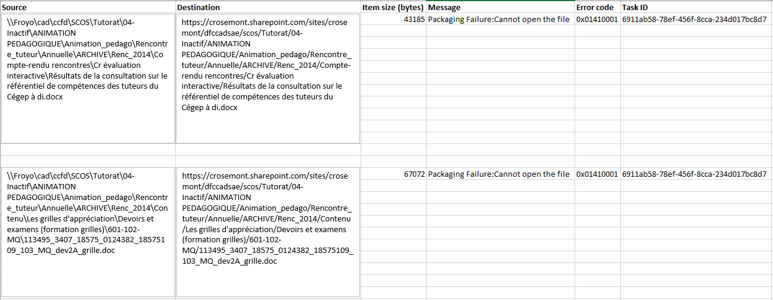Select the Source path box ending "MQ_dev2A_grille.doc"
773x300 pixels.
(x=88, y=232)
